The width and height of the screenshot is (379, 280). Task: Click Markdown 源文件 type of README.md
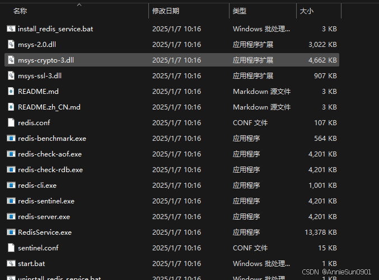tap(262, 92)
